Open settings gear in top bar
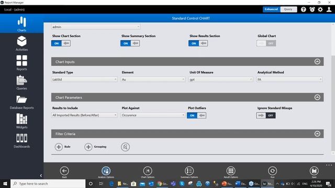This screenshot has width=335, height=188. (x=320, y=9)
